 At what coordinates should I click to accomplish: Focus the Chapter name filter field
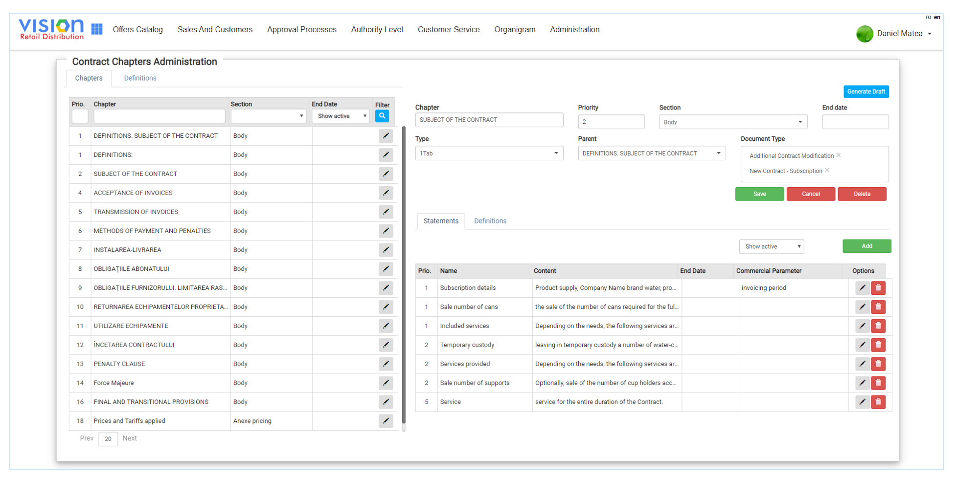(159, 116)
